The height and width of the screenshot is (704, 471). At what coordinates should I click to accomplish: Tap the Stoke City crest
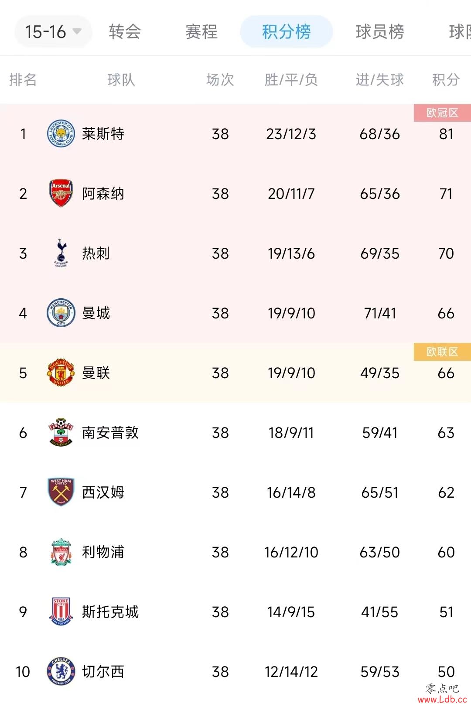tap(61, 612)
